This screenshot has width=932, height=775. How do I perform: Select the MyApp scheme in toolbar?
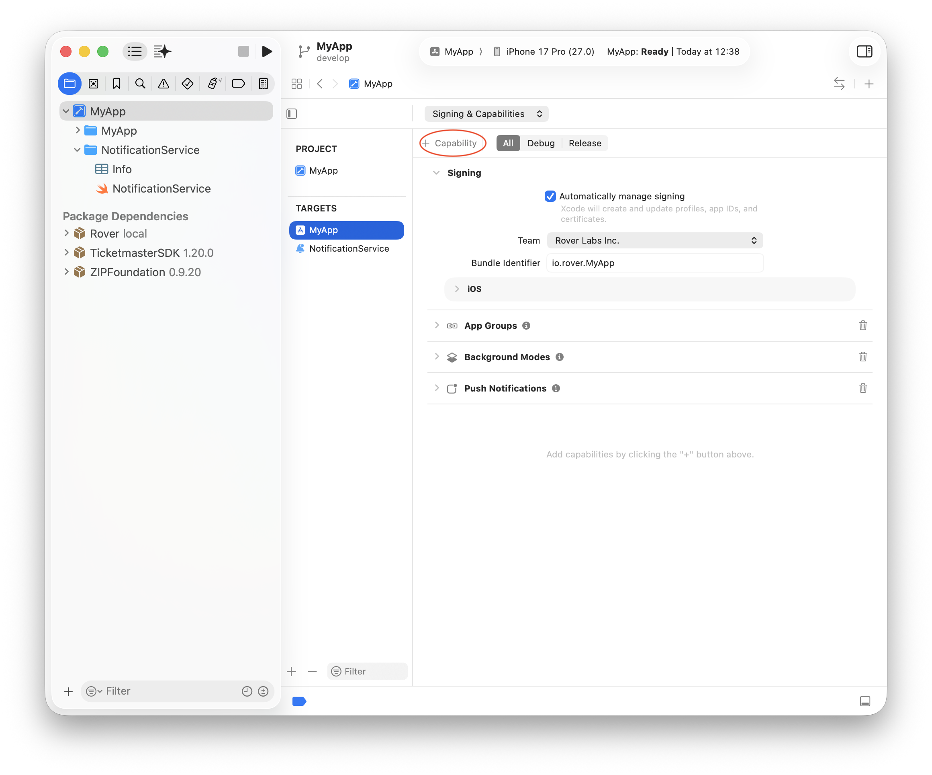pyautogui.click(x=452, y=51)
